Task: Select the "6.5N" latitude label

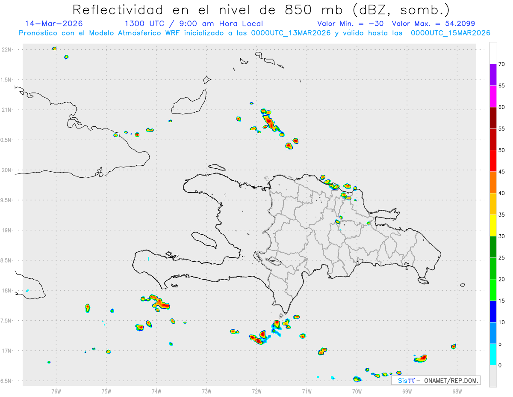Action: (x=6, y=381)
